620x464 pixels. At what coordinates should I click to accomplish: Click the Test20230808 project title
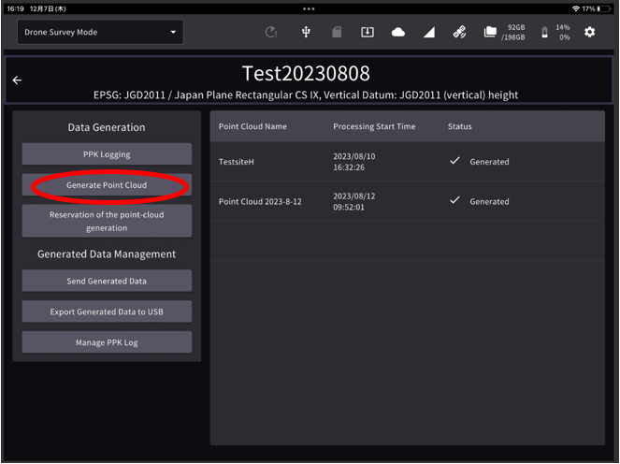pos(306,73)
